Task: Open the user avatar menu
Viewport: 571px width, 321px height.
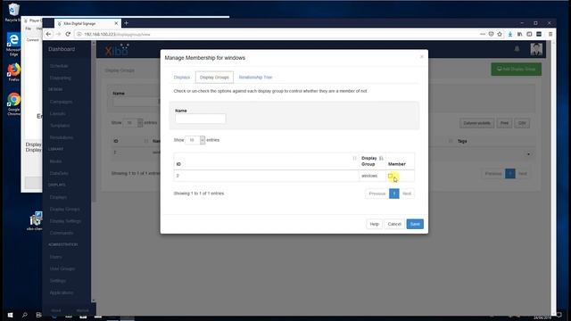Action: pos(536,49)
